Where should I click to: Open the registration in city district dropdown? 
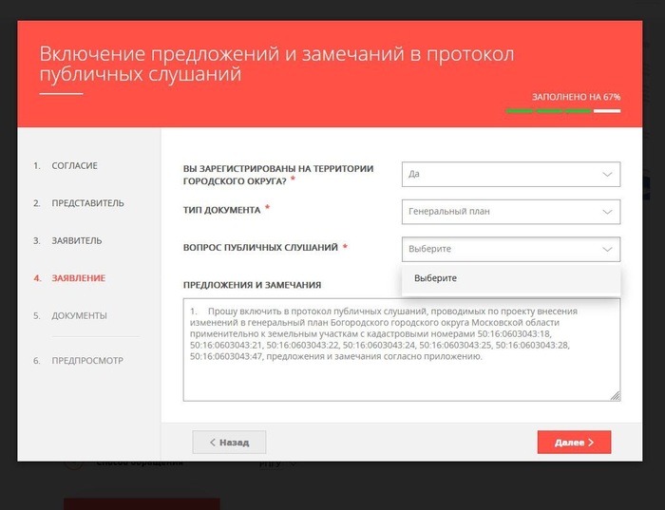pos(511,174)
